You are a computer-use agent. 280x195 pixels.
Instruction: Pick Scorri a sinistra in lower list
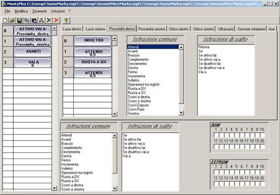click(72, 189)
